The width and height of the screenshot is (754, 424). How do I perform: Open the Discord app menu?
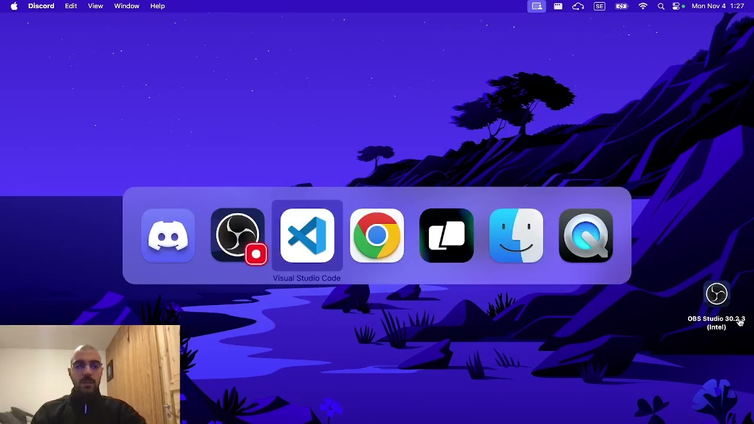[x=41, y=6]
